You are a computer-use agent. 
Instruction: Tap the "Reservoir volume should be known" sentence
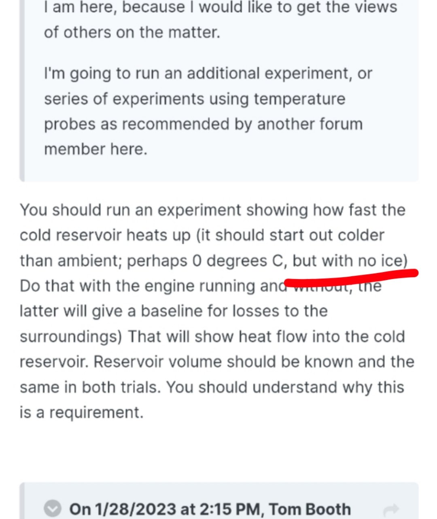point(254,362)
